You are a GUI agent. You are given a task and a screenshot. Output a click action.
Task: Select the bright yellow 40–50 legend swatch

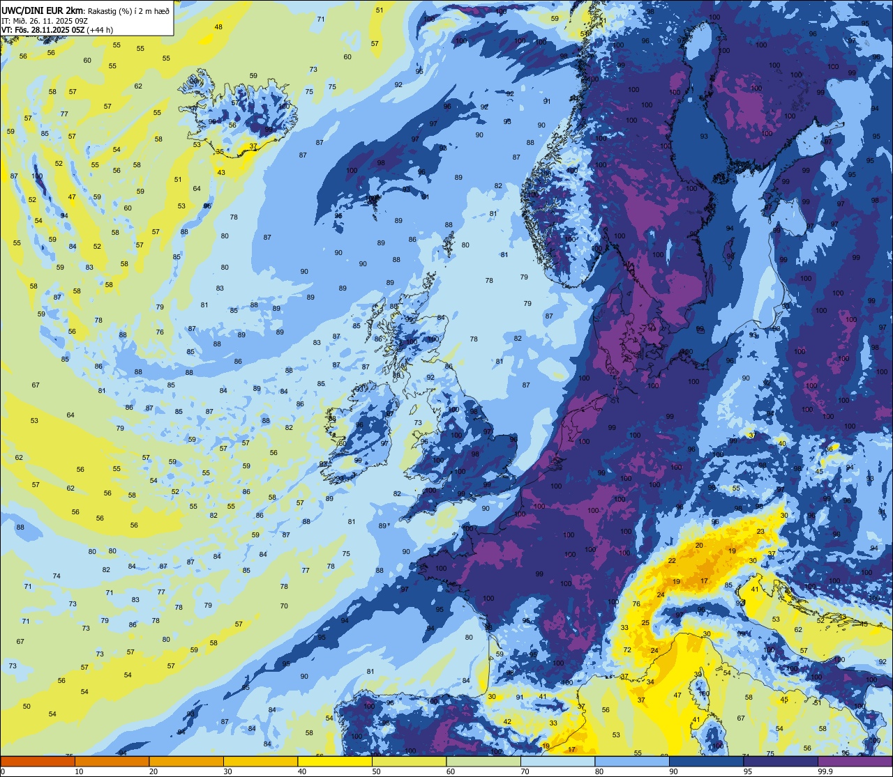tap(335, 761)
